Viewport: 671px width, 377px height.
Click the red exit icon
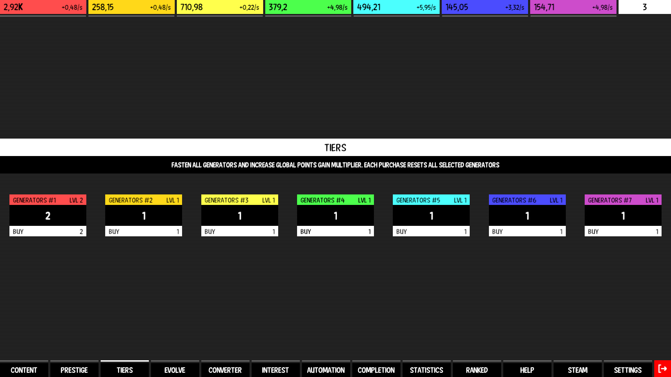[x=662, y=369]
